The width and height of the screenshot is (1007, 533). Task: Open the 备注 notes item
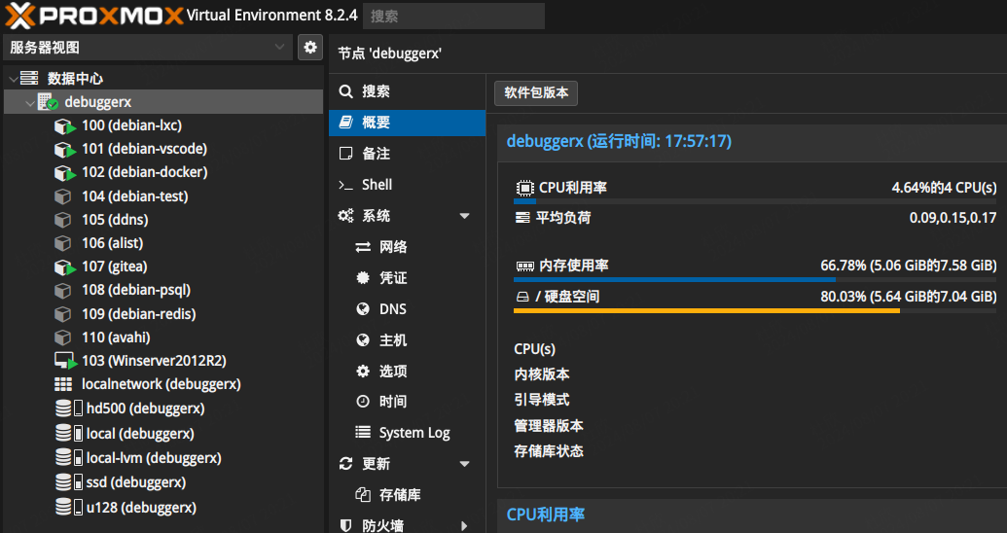[x=407, y=154]
